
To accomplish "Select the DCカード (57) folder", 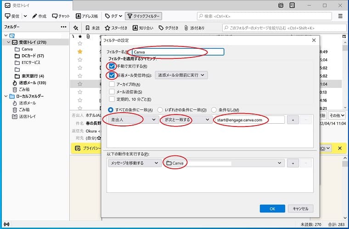I will click(33, 56).
